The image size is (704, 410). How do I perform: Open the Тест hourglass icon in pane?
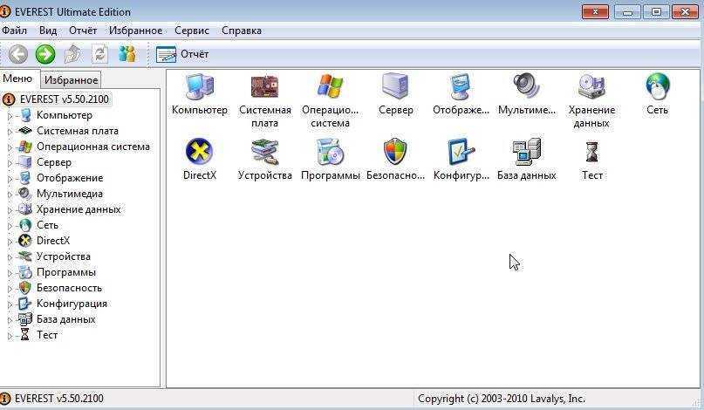click(x=592, y=152)
